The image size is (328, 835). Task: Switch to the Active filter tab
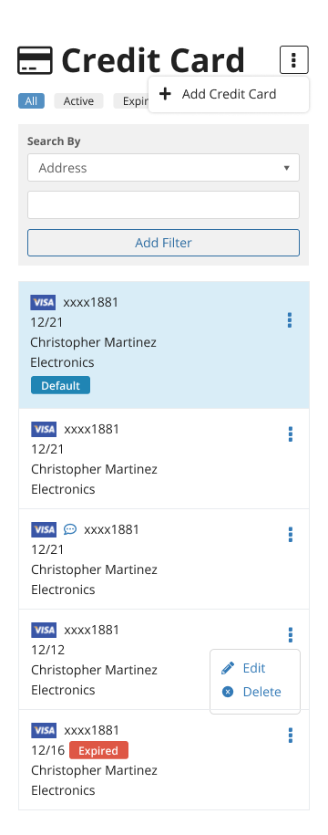pos(78,101)
